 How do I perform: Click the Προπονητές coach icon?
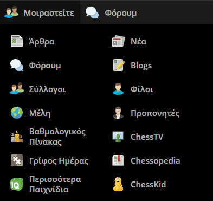tap(118, 113)
